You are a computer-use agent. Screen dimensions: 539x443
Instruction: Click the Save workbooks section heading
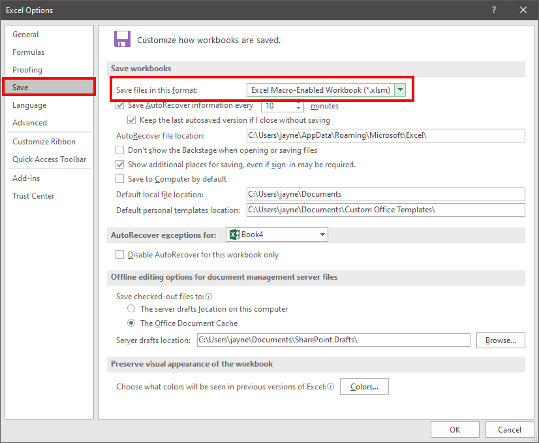click(141, 69)
